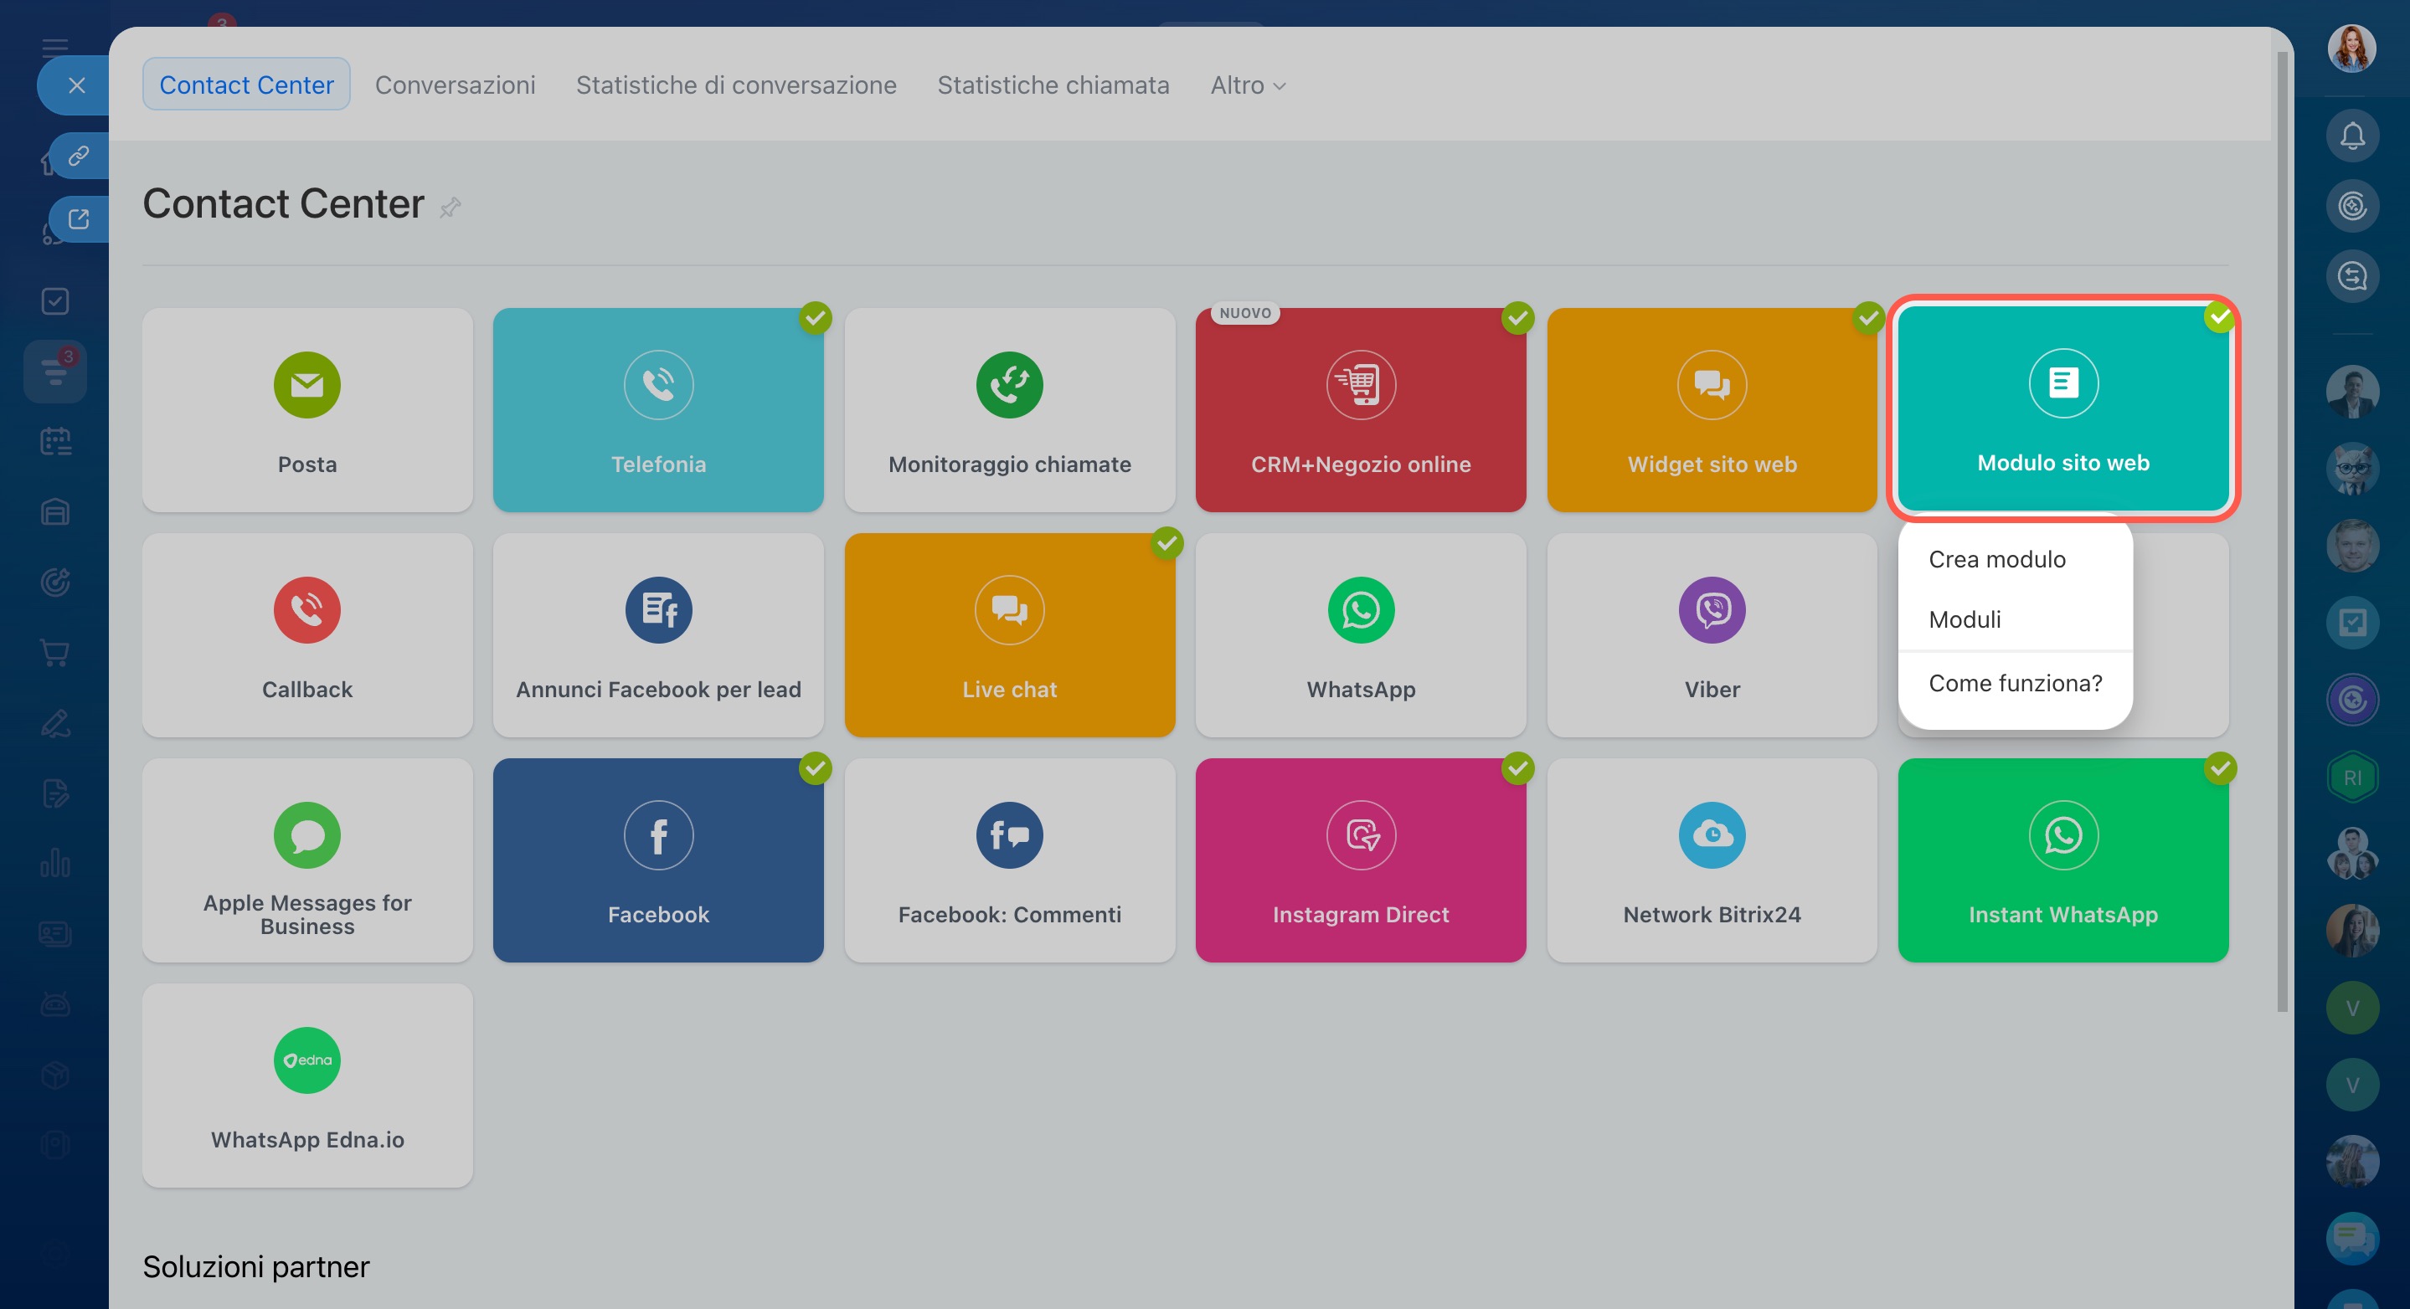Image resolution: width=2410 pixels, height=1309 pixels.
Task: Click the Telefonia phone tile
Action: tap(657, 409)
